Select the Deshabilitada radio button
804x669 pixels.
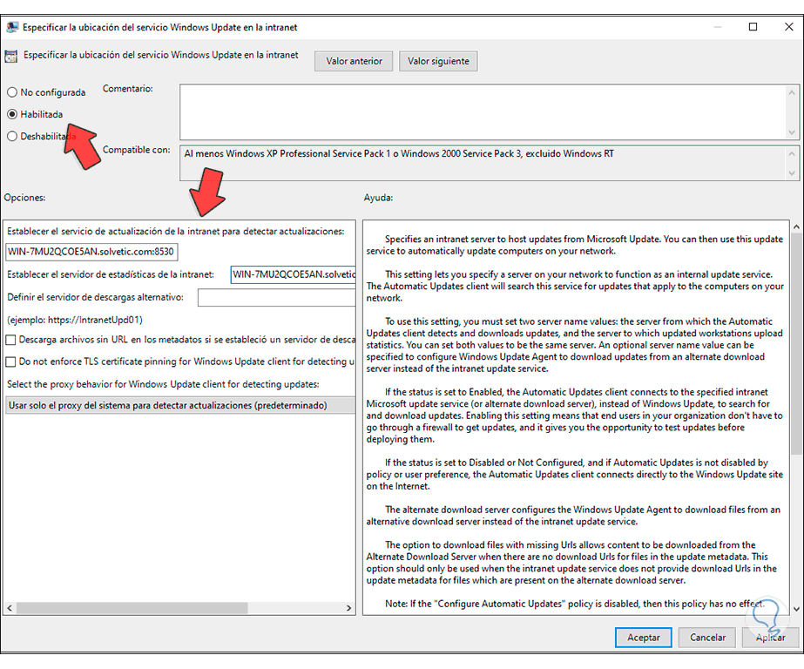[x=12, y=136]
